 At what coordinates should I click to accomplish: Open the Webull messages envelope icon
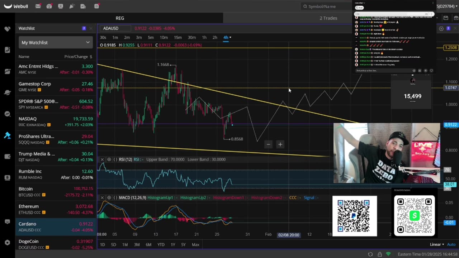point(38,6)
